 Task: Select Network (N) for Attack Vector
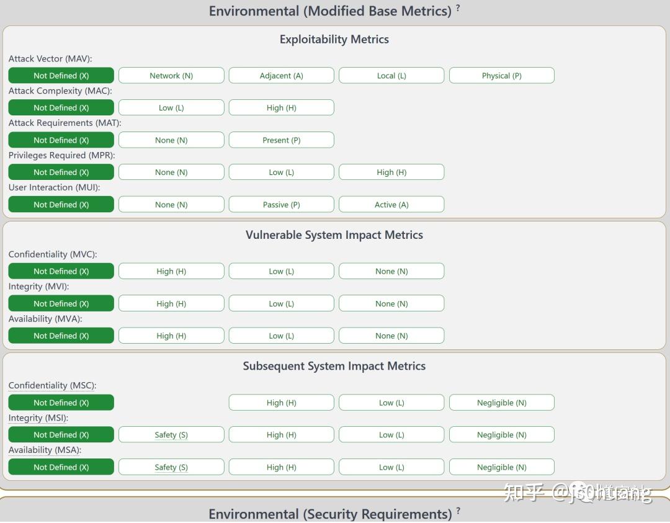pos(171,75)
